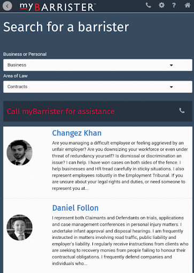The image size is (194, 273).
Task: Click the myBarrister logo
Action: click(57, 7)
